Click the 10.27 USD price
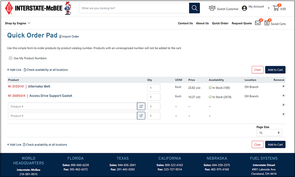295x177 pixels. tap(194, 97)
